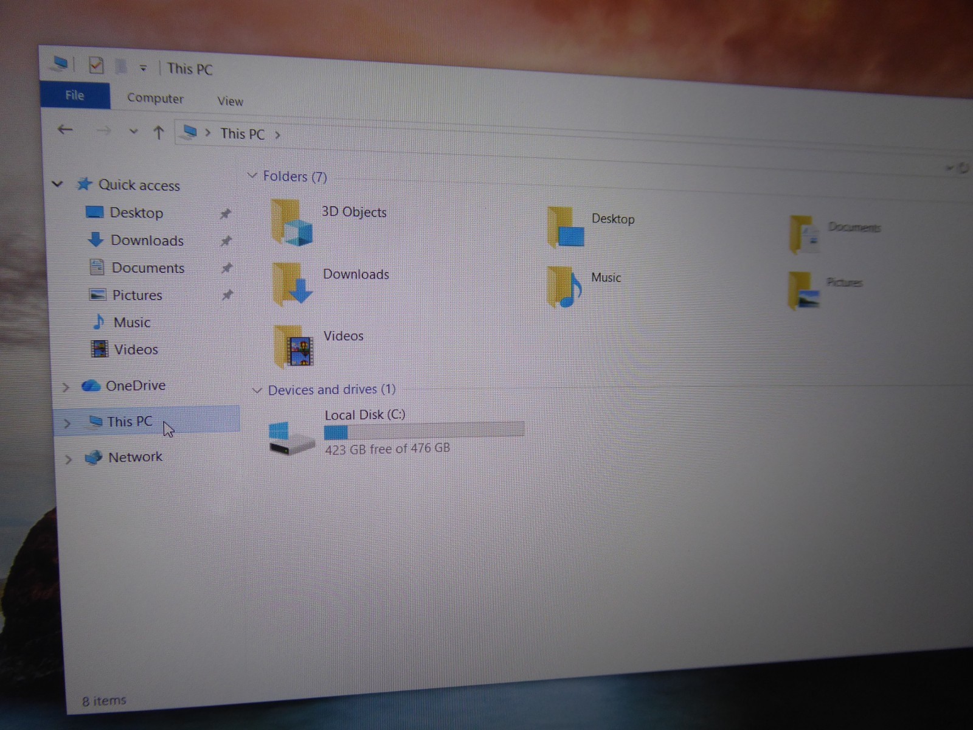Click the pin icon next to Pictures
Screen dimensions: 973x730
[x=227, y=295]
